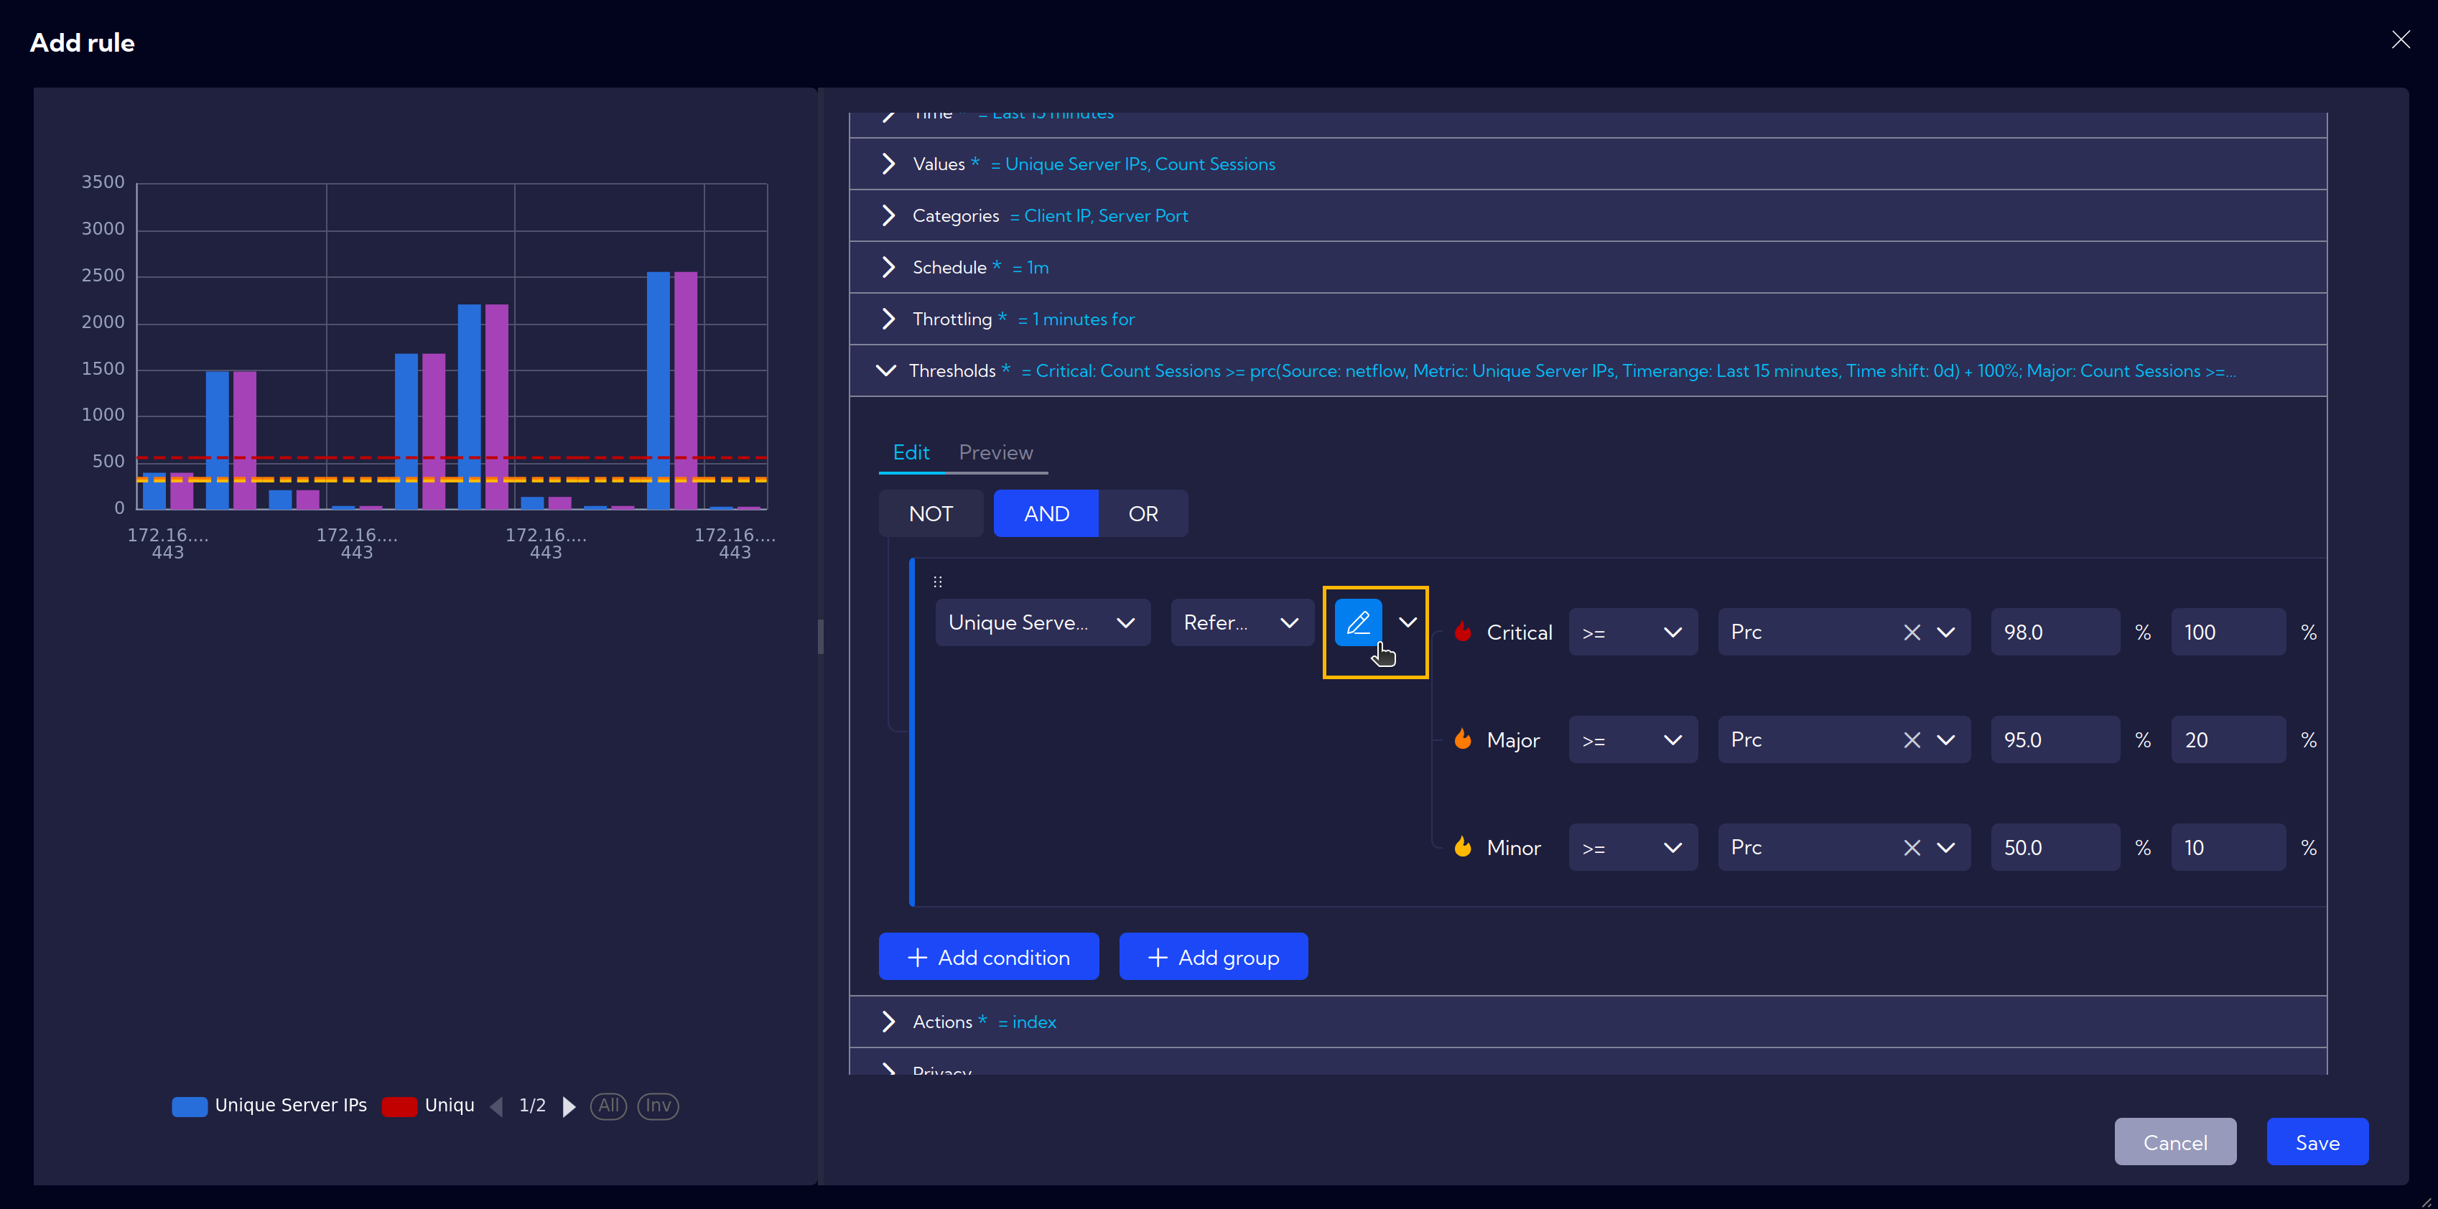
Task: Clear the Prc value in Critical row
Action: tap(1912, 632)
